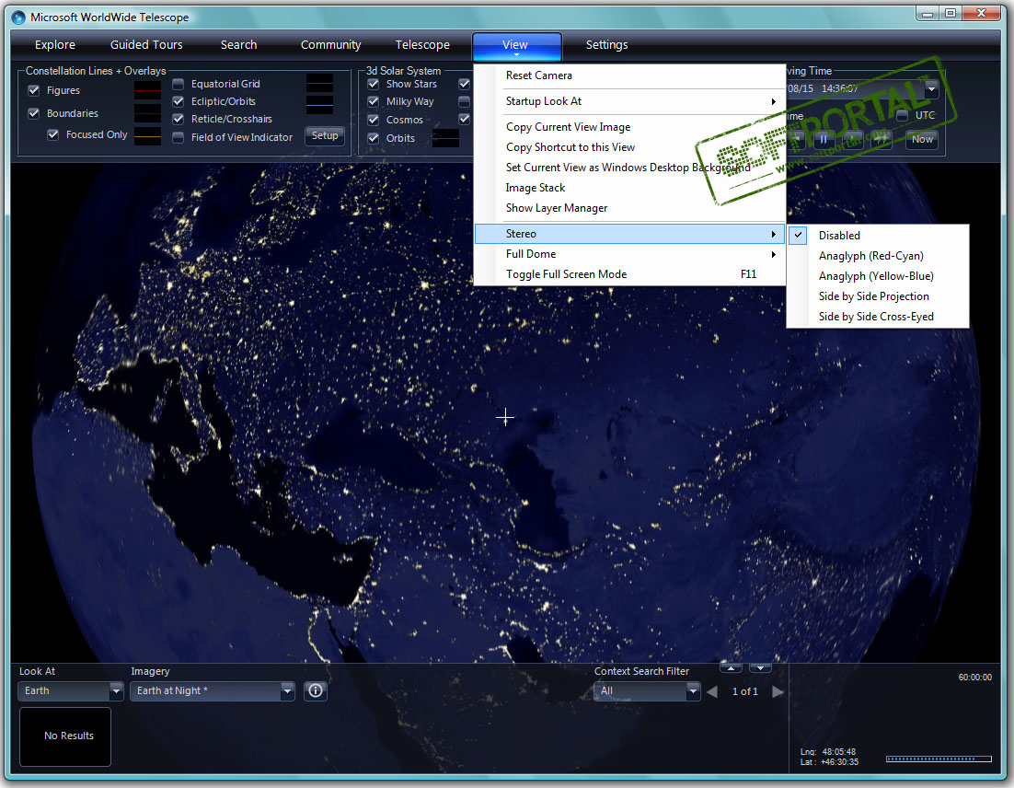
Task: Toggle the Cosmos checkbox
Action: click(374, 120)
